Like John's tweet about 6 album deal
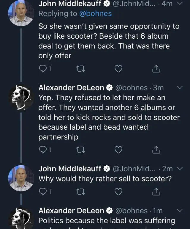 click(118, 69)
